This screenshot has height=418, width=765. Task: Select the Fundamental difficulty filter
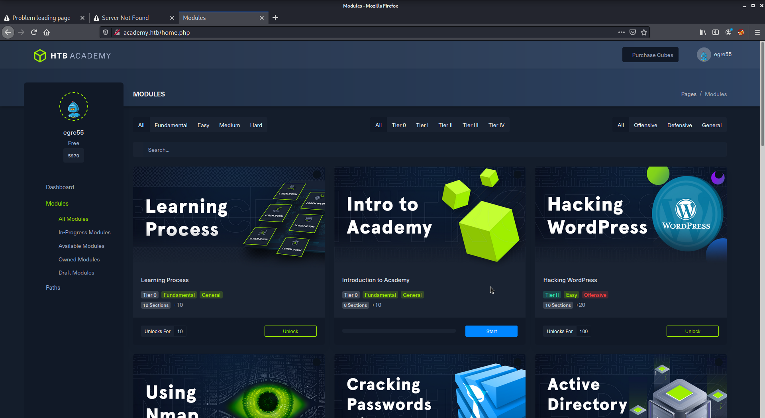(x=171, y=125)
